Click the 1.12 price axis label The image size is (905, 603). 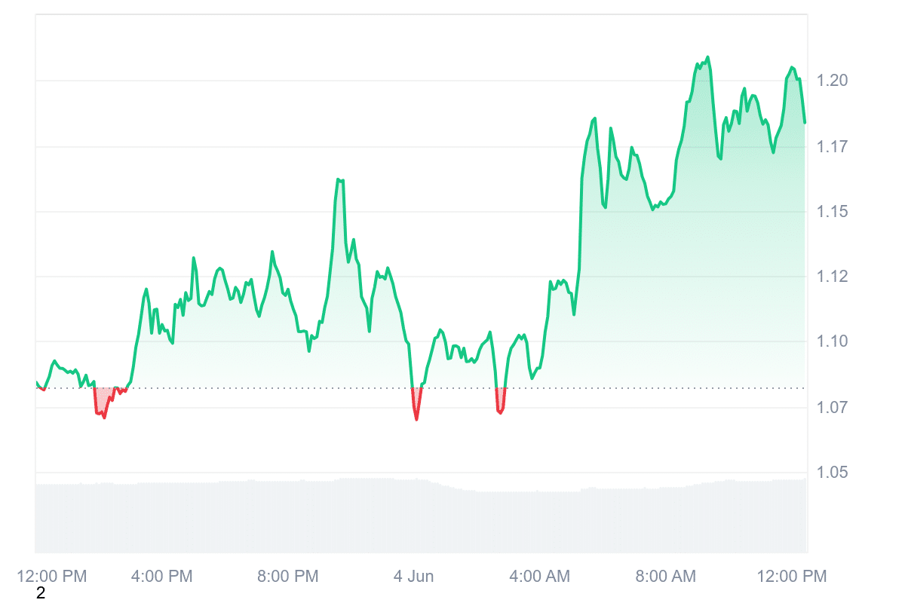pyautogui.click(x=833, y=277)
